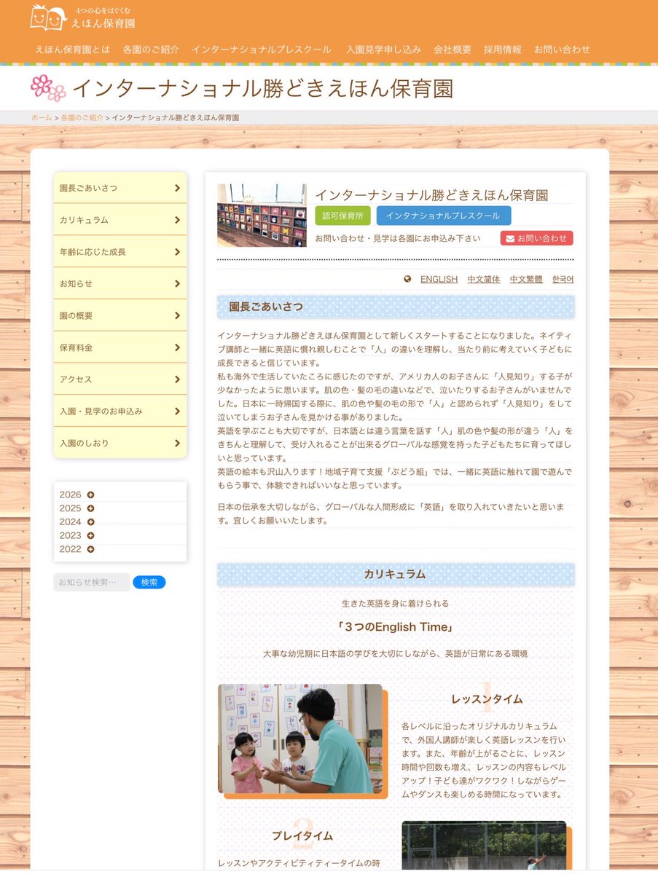Viewport: 658px width, 874px height.
Task: Open 入園見学申し込み in top navigation
Action: (383, 50)
